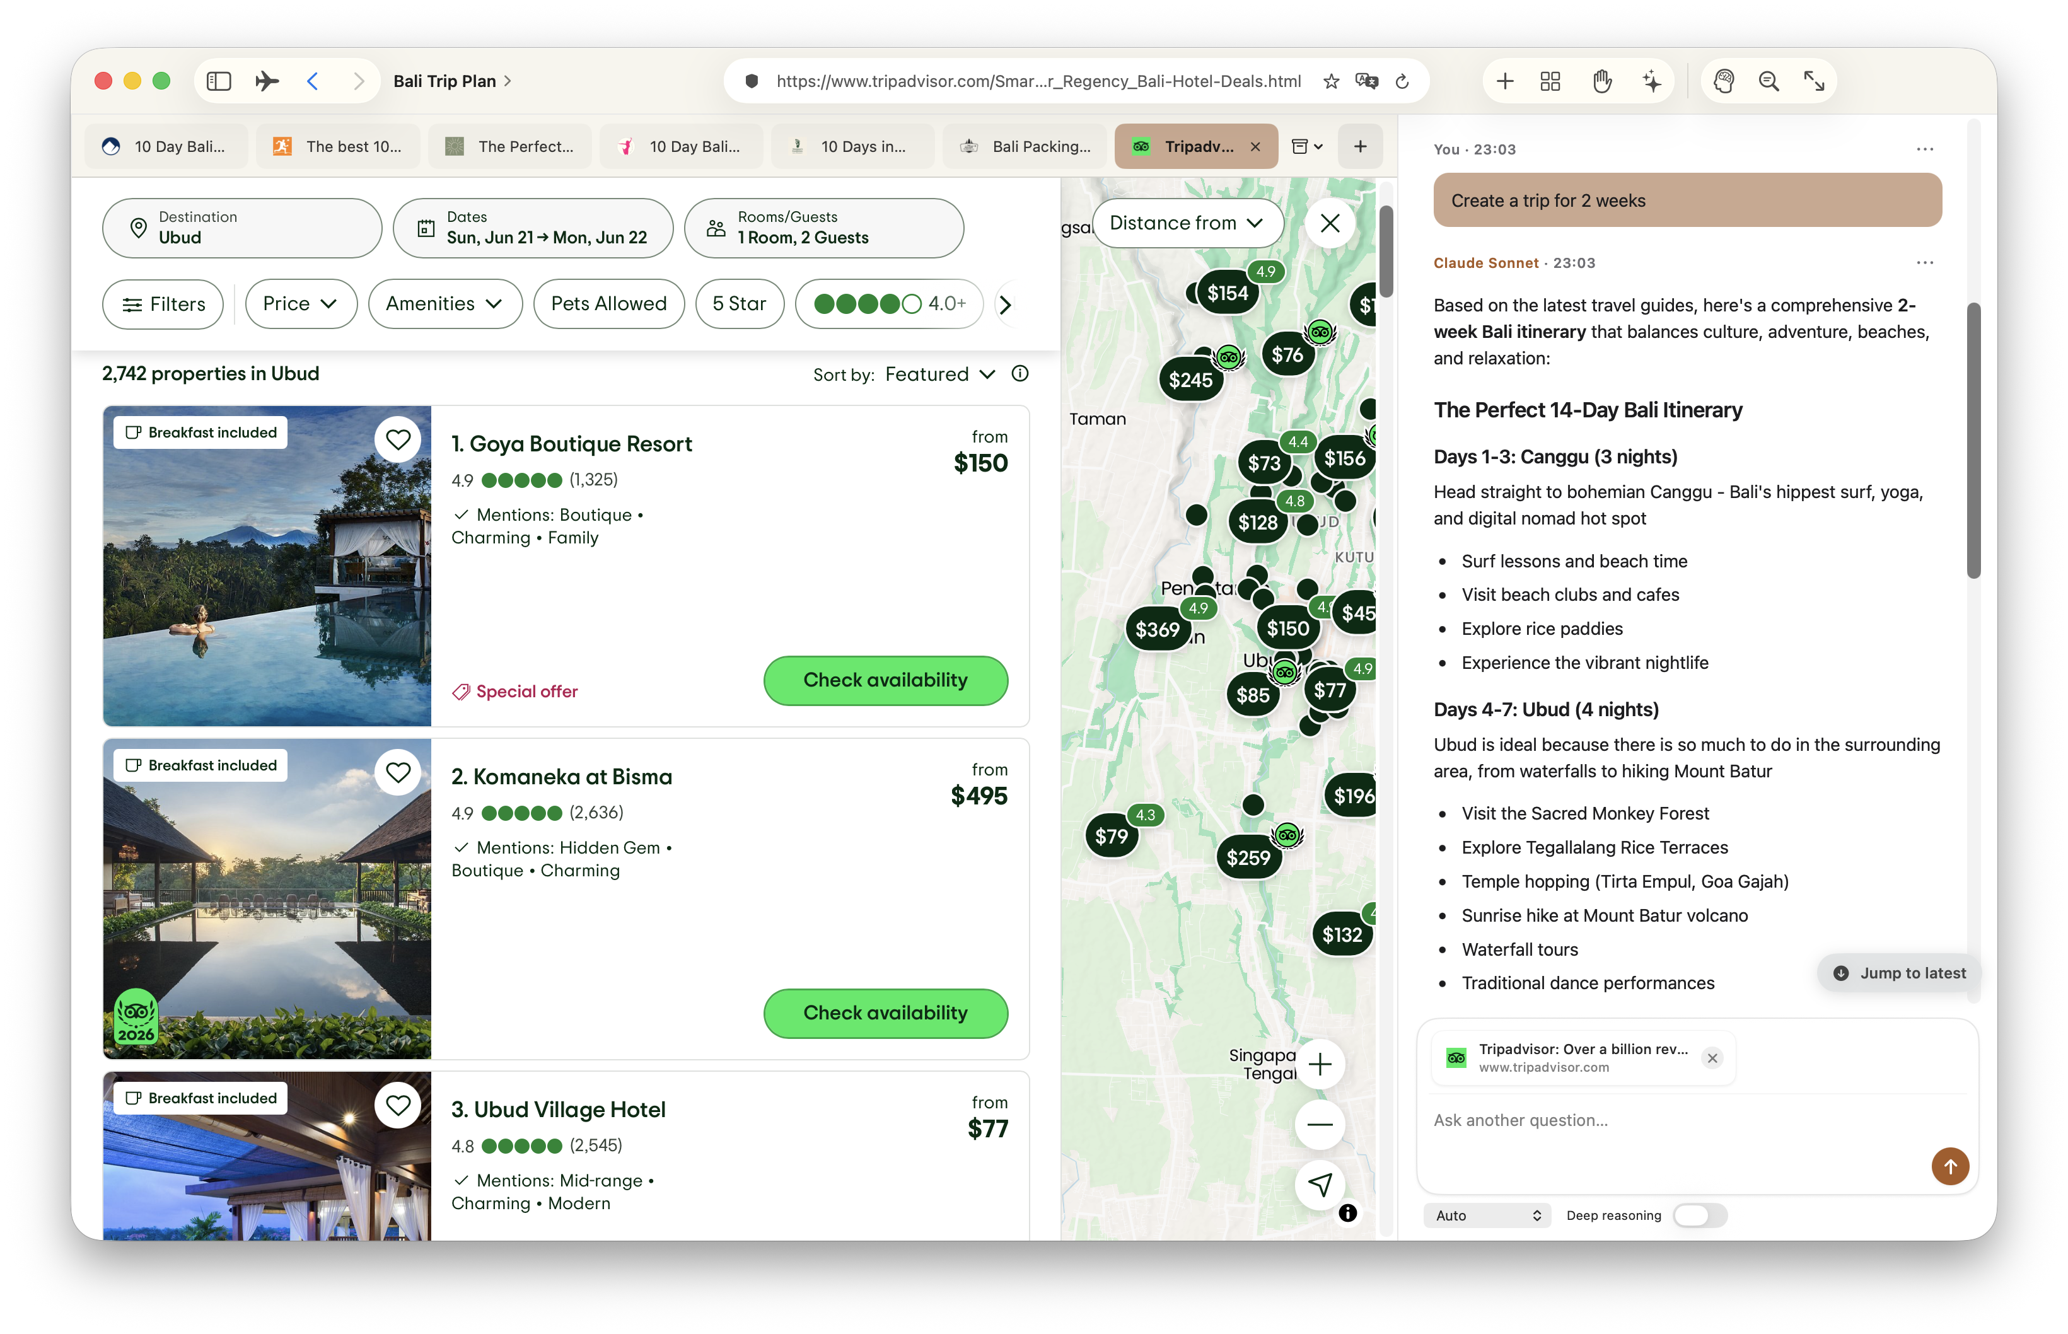Bookmark page with the star icon

[1331, 81]
